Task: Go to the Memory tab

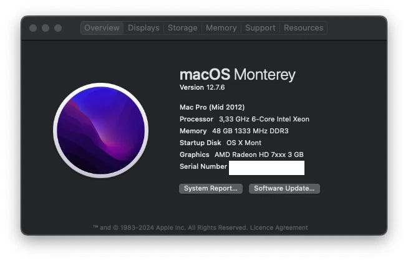Action: point(221,28)
